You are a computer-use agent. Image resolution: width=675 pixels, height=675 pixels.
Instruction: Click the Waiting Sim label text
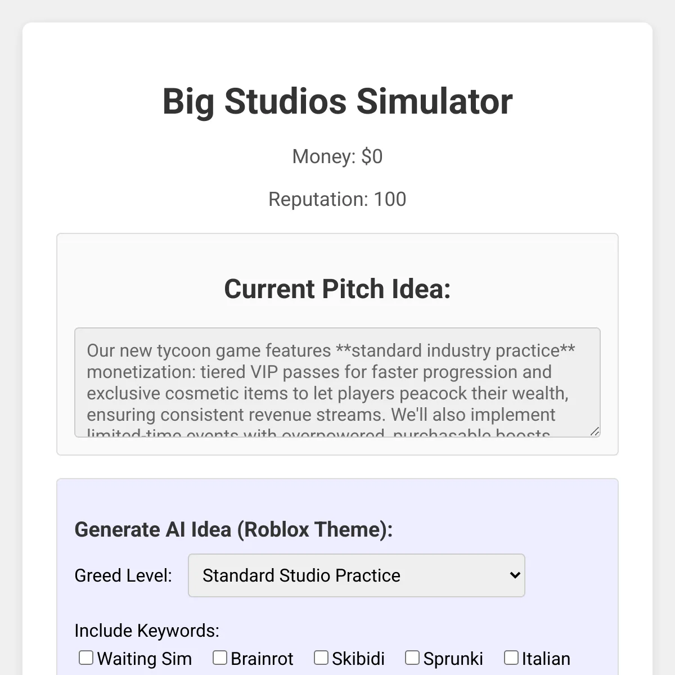pyautogui.click(x=145, y=659)
